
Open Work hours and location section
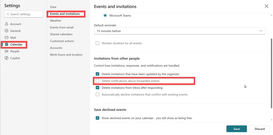[x=66, y=55]
